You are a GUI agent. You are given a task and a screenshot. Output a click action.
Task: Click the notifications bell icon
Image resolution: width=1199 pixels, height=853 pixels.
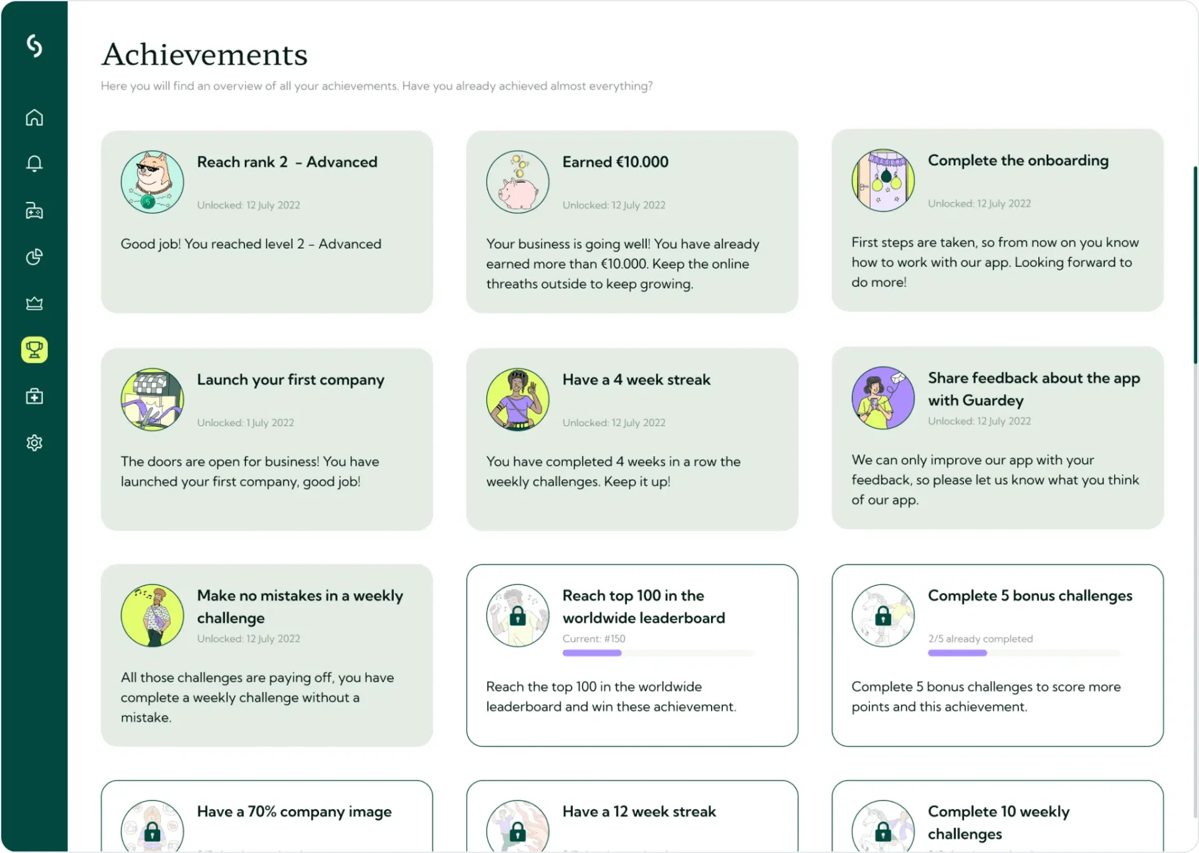(x=34, y=163)
